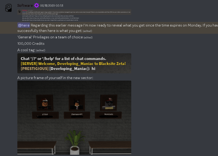Click the Software username
218x156 pixels.
(25, 5)
